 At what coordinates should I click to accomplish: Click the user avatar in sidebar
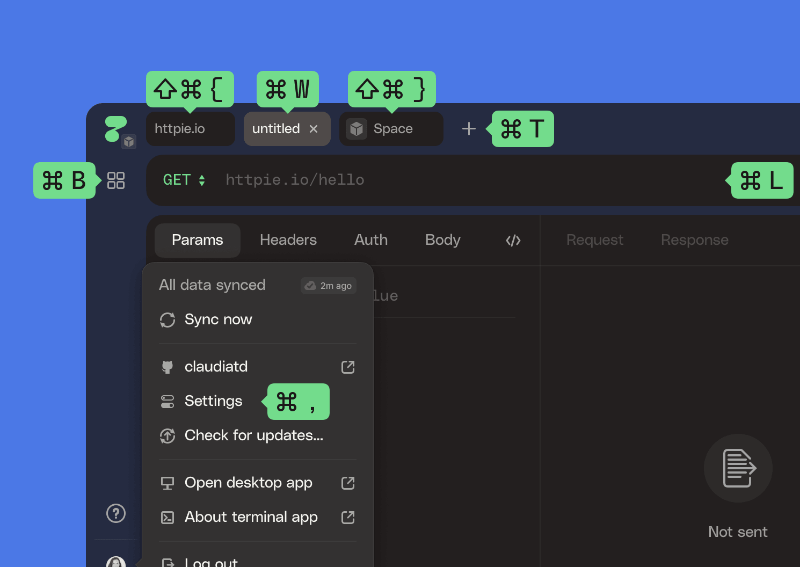(x=116, y=562)
